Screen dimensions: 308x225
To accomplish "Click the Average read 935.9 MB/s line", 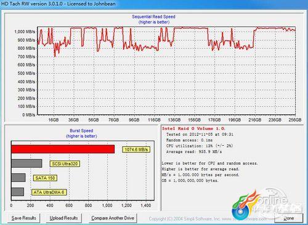I will pyautogui.click(x=194, y=152).
